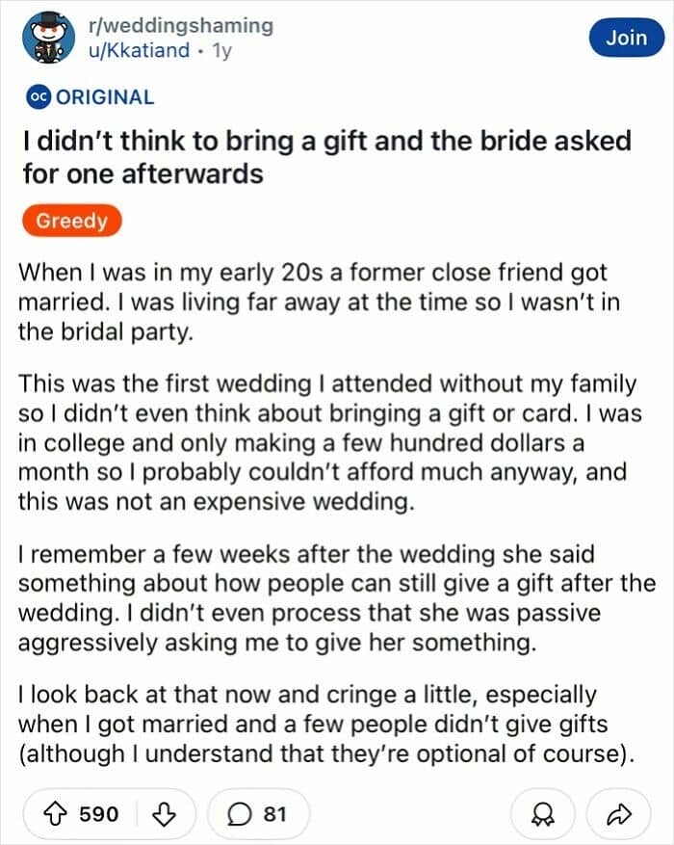Click the 1y post timestamp
This screenshot has width=674, height=845.
click(x=221, y=50)
